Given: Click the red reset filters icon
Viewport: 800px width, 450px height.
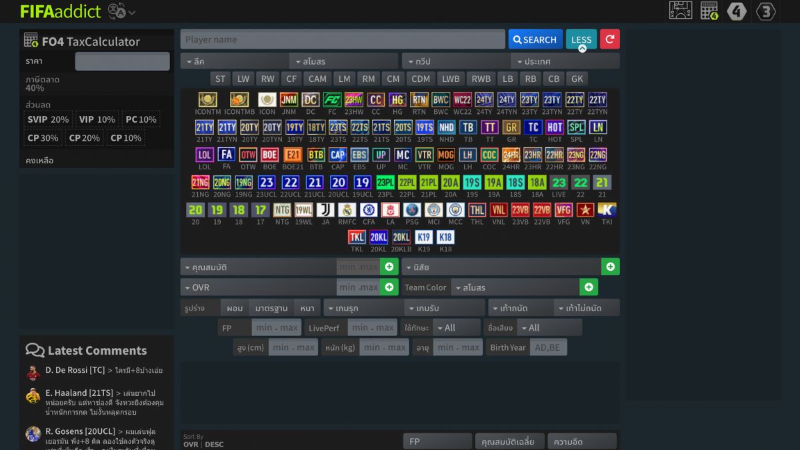Looking at the screenshot, I should coord(609,39).
